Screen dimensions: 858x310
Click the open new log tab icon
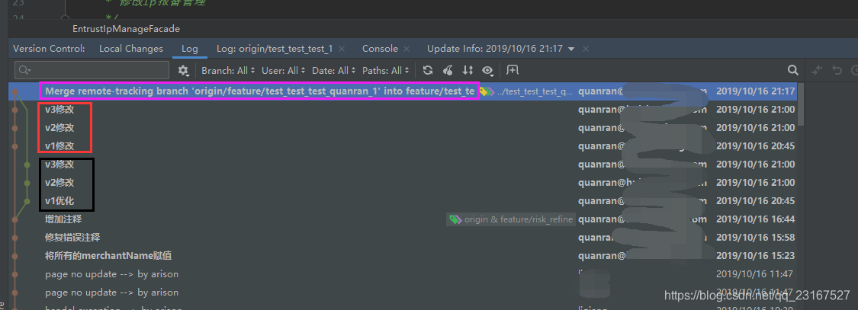click(x=513, y=70)
